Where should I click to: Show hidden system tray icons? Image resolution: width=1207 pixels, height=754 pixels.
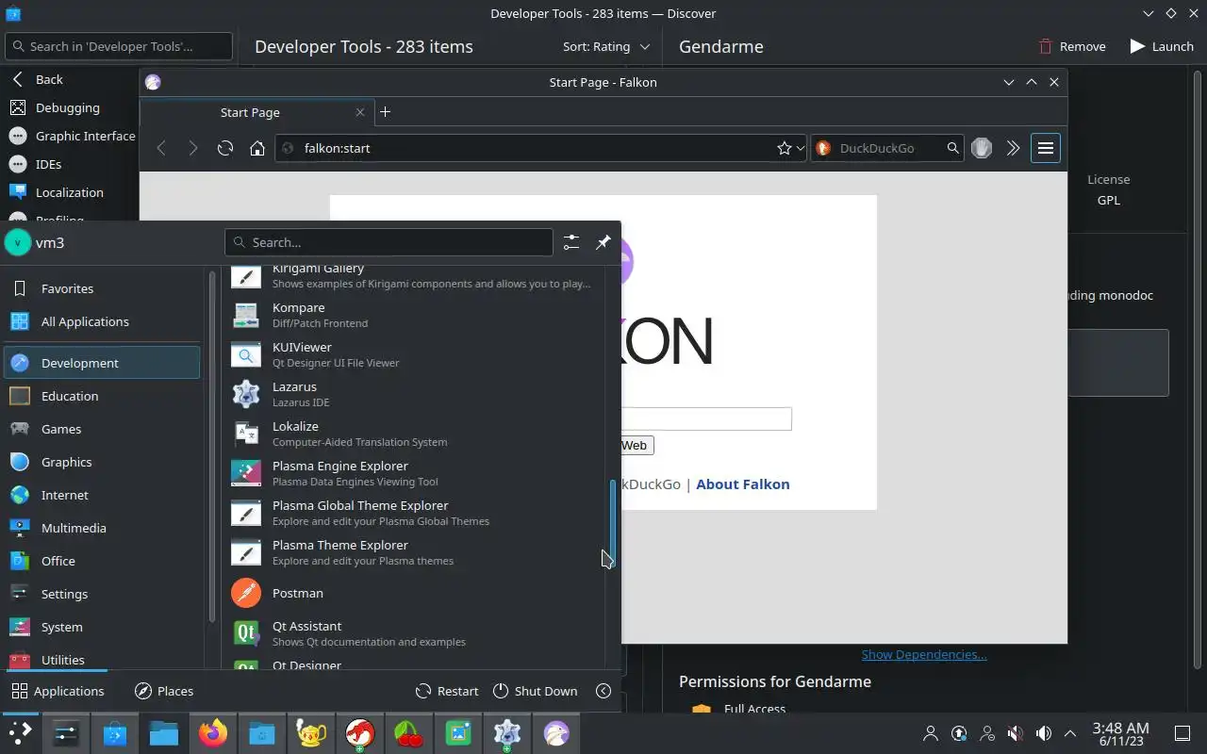tap(1070, 733)
